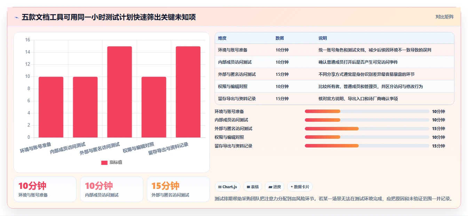468x216 pixels.
Task: Click the 留存导出与资料记录 progress bar
Action: click(x=367, y=146)
